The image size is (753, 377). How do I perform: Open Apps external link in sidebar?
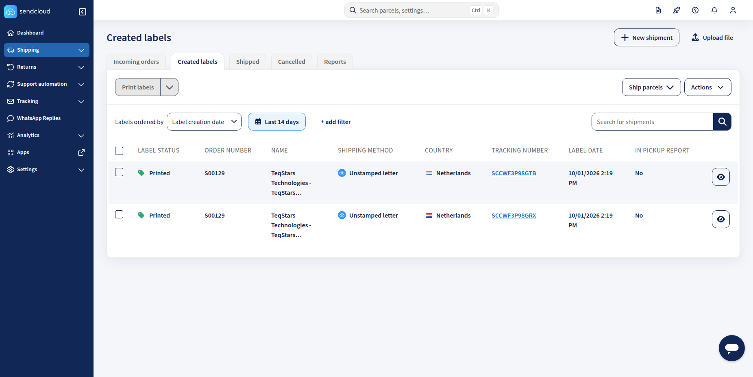[x=47, y=152]
